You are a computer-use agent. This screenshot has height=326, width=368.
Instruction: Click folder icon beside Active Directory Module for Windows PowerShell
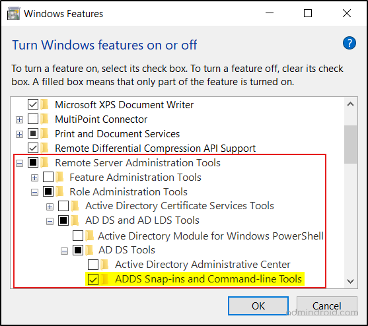89,236
